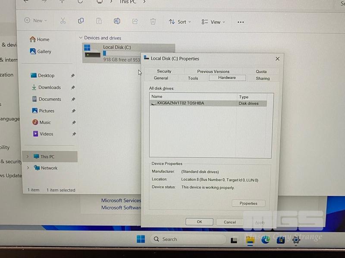Click the Microsoft Services link in Settings
The image size is (345, 258).
tap(121, 200)
